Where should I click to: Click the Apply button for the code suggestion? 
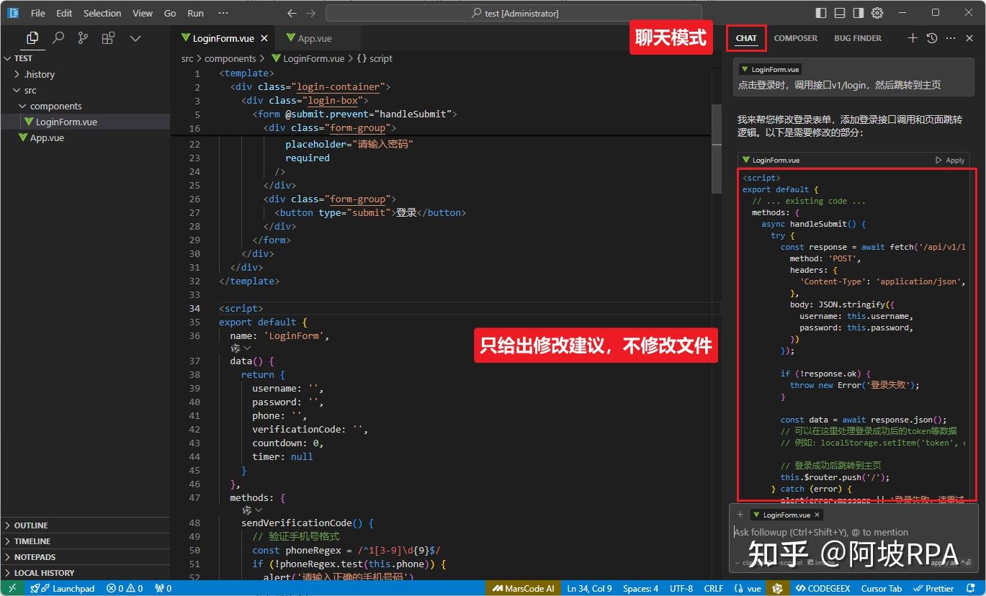(x=950, y=160)
